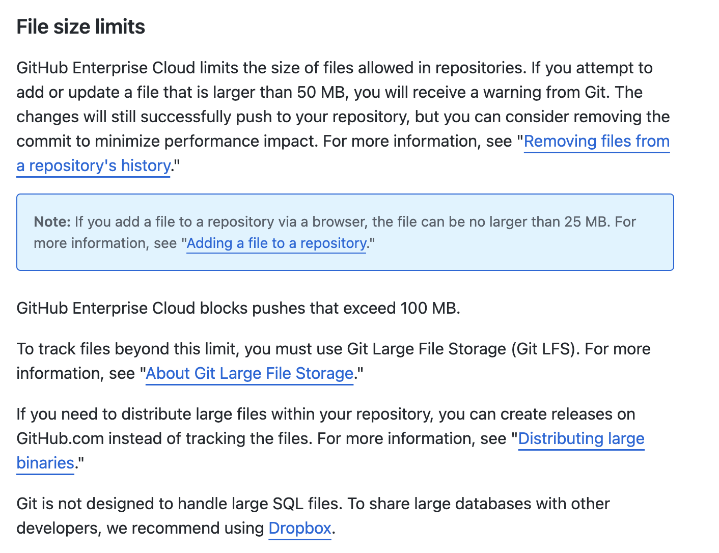Click the sentence about pushes exceeding 100 MB
Screen dimensions: 719x553
click(238, 308)
